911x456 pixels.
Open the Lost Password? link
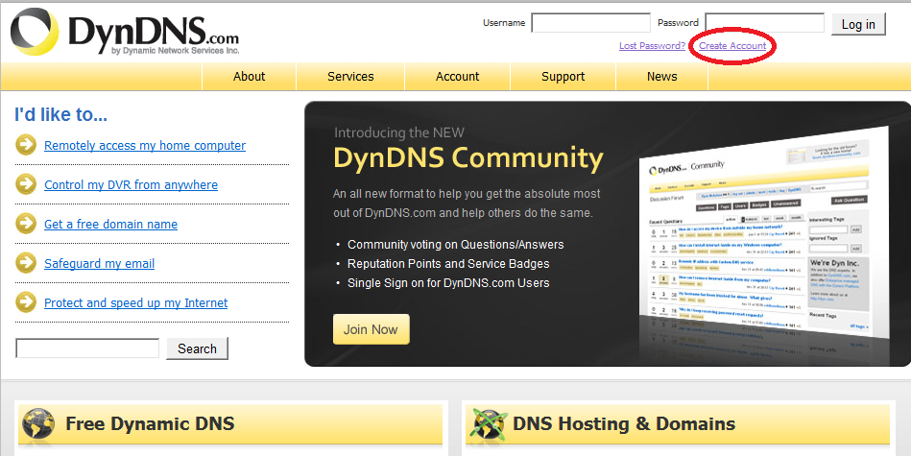pos(652,46)
